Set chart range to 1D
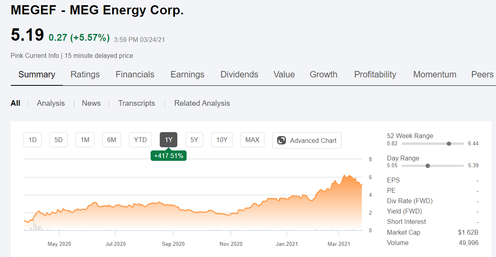The height and width of the screenshot is (257, 496). click(x=33, y=140)
